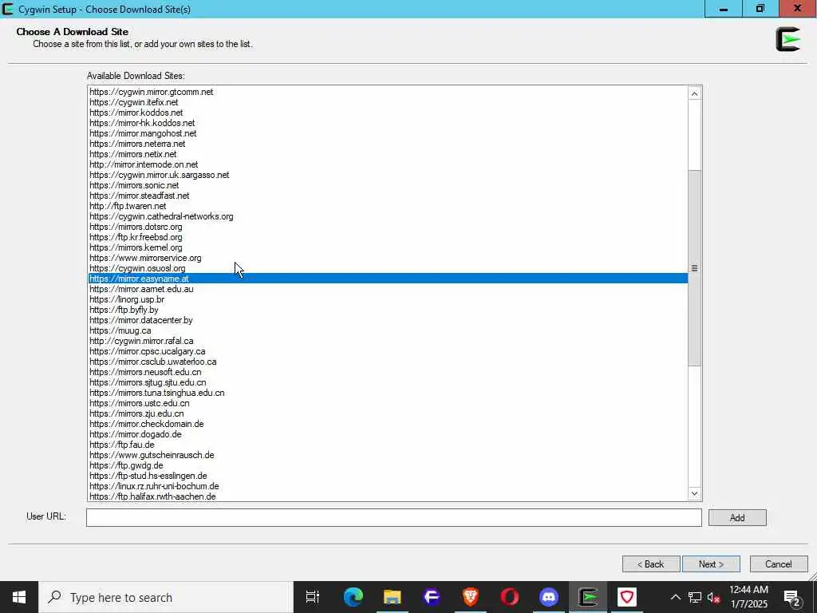Click the Windows search box
The image size is (817, 613).
pos(166,597)
